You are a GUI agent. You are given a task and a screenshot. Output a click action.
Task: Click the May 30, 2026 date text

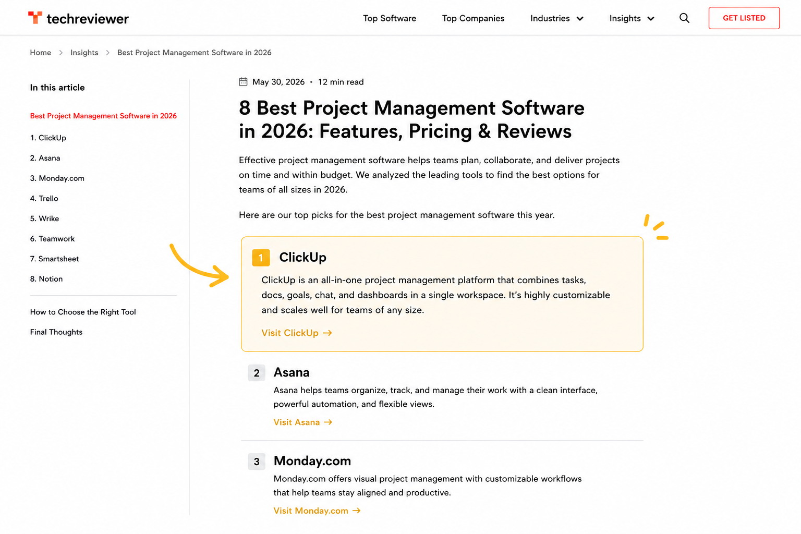pyautogui.click(x=278, y=82)
